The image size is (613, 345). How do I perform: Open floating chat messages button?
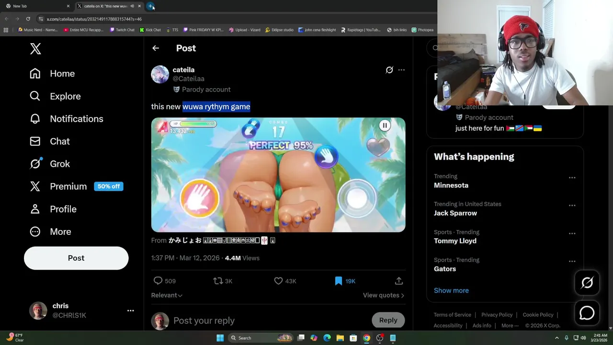tap(587, 313)
